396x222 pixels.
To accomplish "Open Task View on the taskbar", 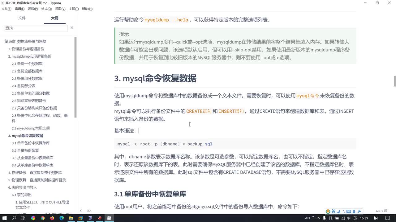I will coord(23,218).
